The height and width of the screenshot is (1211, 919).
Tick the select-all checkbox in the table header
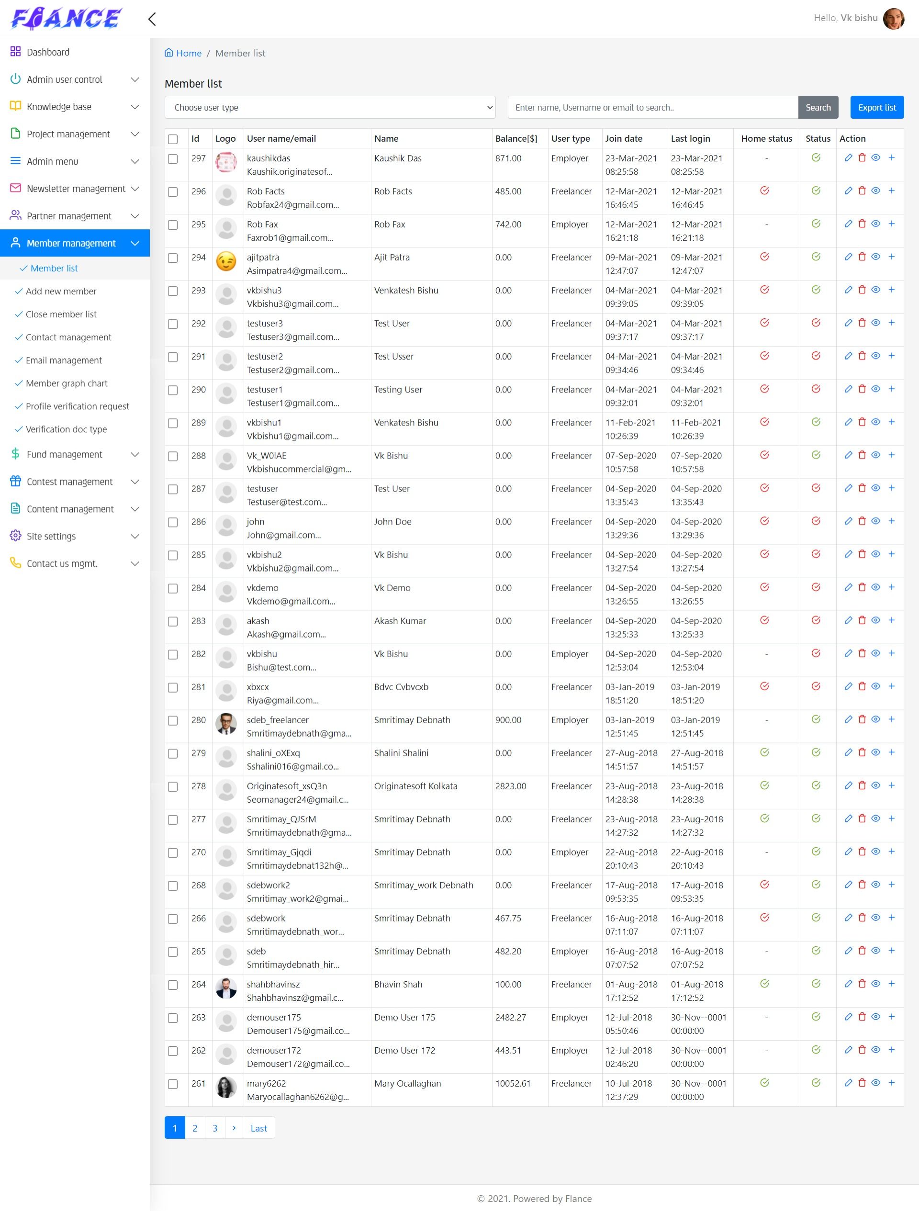pos(173,139)
